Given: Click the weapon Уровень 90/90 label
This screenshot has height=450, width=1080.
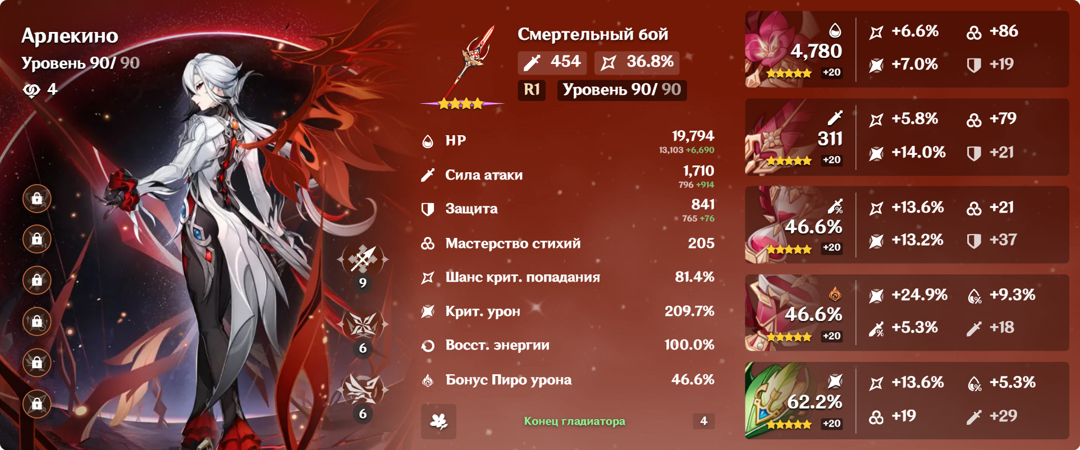Looking at the screenshot, I should [x=622, y=90].
